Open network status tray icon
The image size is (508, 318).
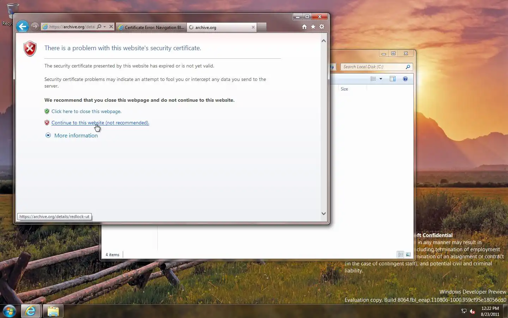point(464,311)
